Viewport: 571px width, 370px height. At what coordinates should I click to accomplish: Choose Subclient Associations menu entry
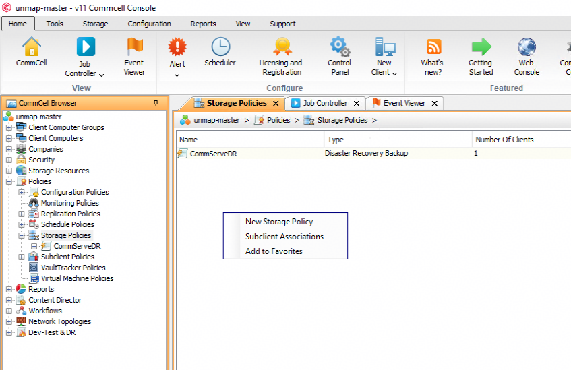click(285, 237)
